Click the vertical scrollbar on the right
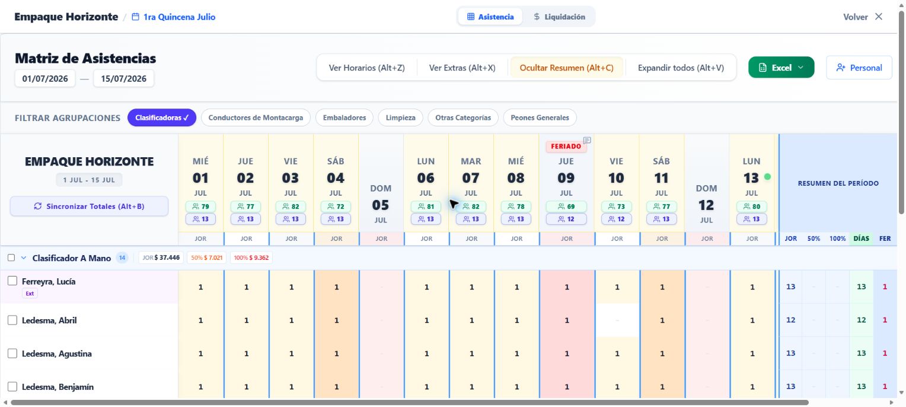 tap(902, 113)
